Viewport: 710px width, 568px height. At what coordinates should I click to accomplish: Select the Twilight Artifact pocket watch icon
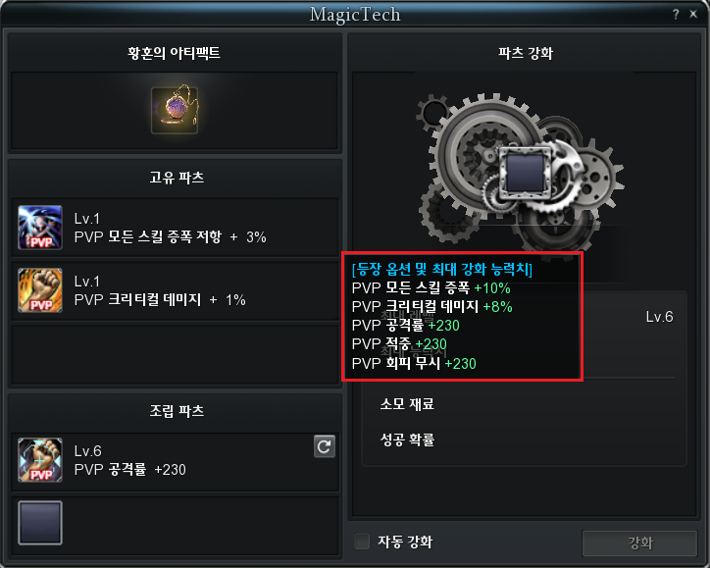pyautogui.click(x=175, y=110)
